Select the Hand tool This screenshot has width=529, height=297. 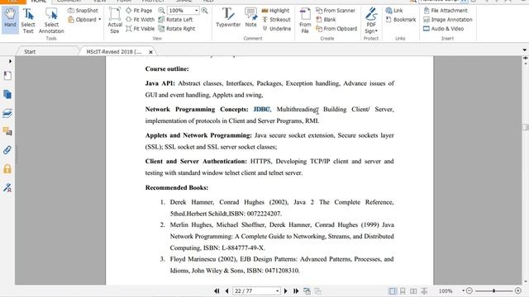[10, 19]
